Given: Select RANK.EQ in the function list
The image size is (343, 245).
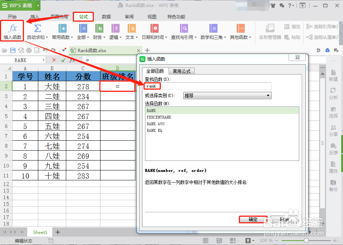Looking at the screenshot, I should tap(222, 130).
